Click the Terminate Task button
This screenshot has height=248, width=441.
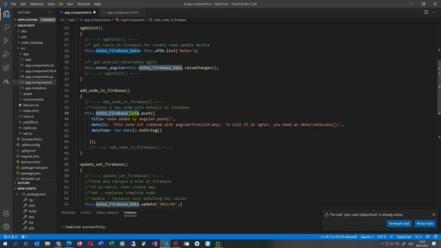coord(399,223)
